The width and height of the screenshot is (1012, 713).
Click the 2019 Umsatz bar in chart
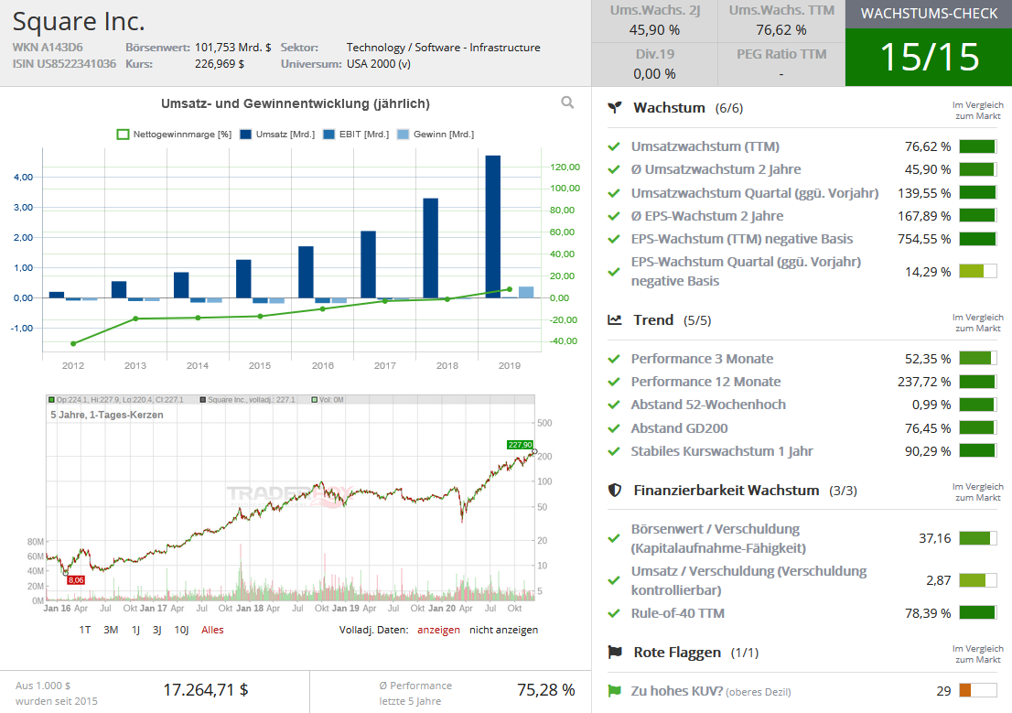(x=493, y=227)
